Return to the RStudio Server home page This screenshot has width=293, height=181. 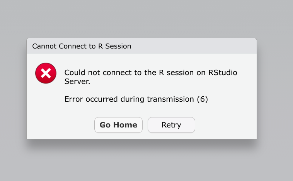pyautogui.click(x=118, y=125)
